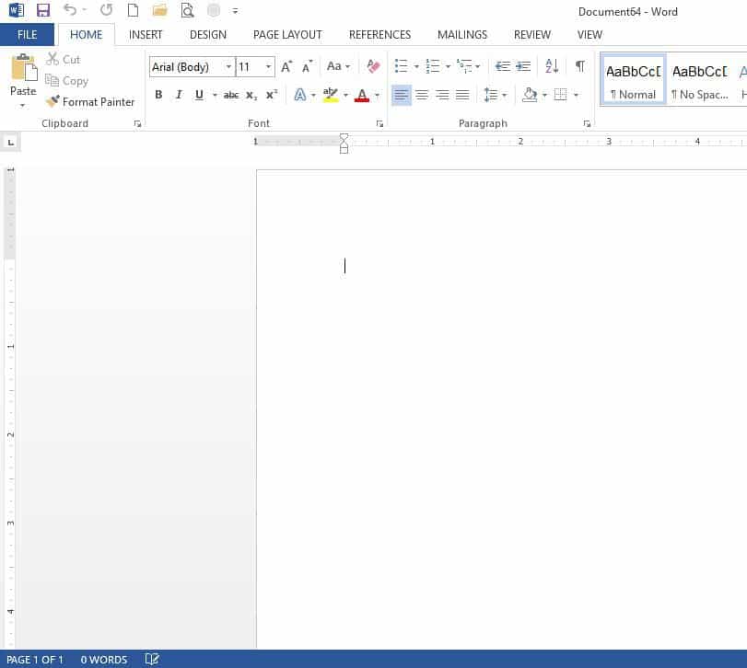Sort text with the A-Z sort icon
This screenshot has width=747, height=668.
552,66
